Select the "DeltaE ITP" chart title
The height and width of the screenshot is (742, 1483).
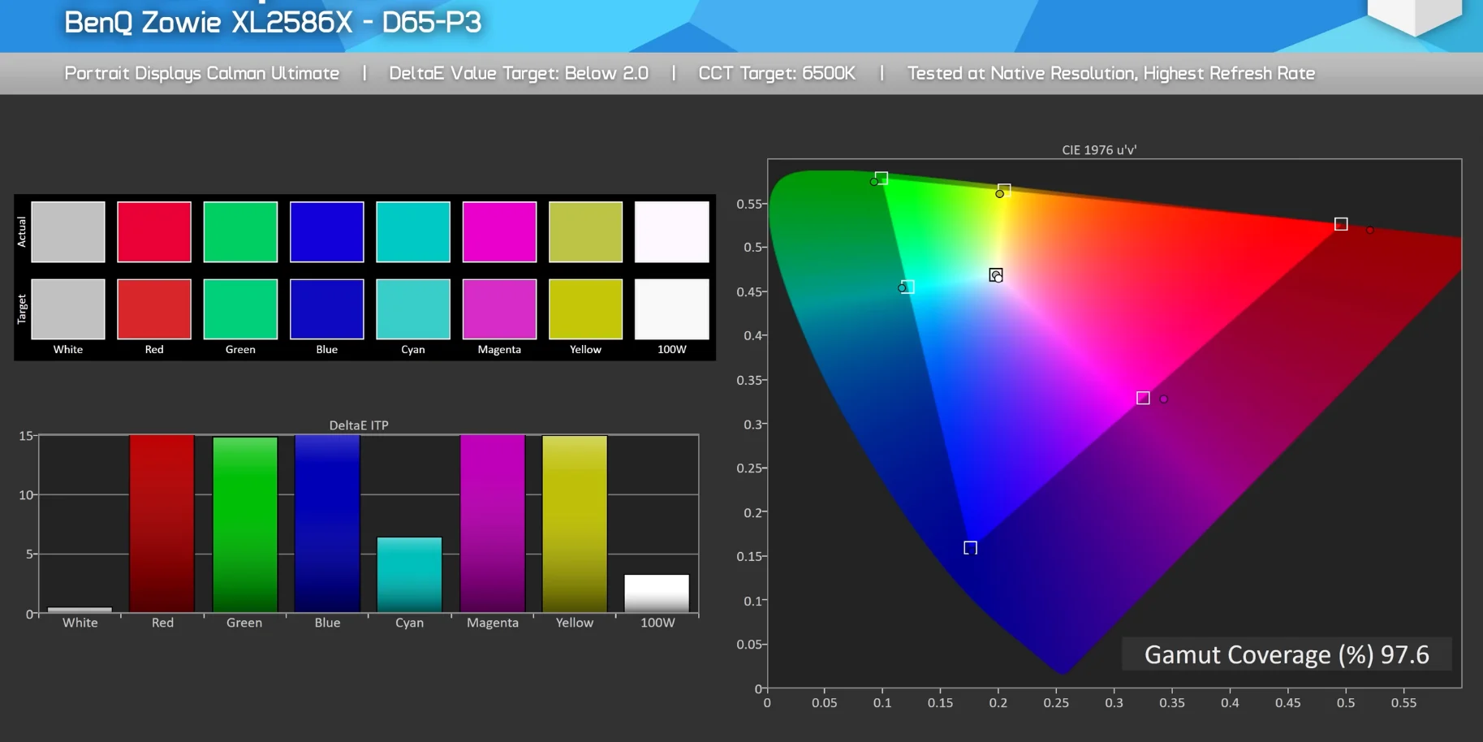coord(359,425)
